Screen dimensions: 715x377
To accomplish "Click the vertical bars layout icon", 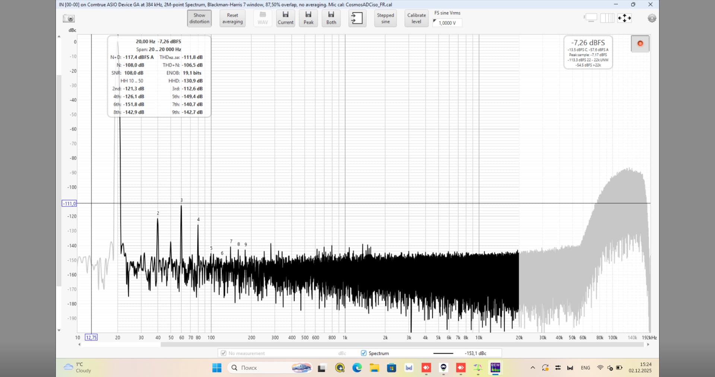I will point(607,18).
